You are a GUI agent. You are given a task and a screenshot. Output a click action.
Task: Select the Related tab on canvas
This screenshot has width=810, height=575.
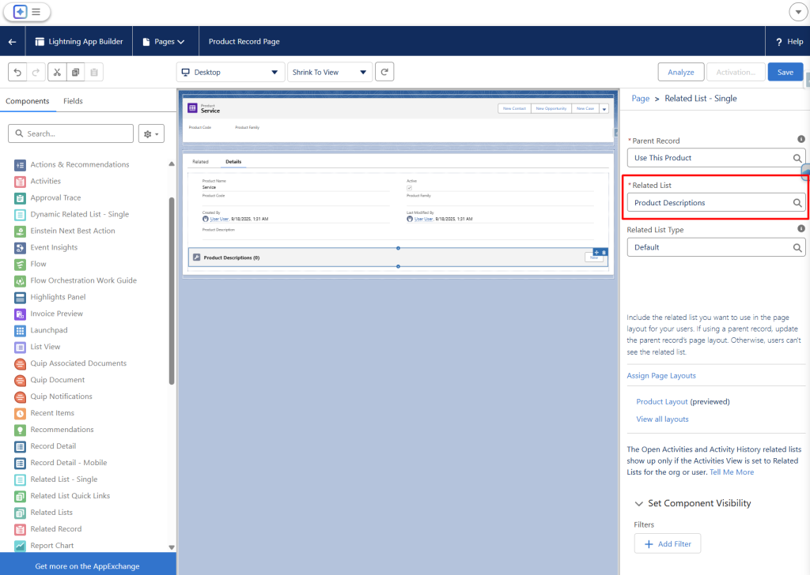[x=200, y=161]
